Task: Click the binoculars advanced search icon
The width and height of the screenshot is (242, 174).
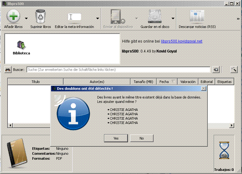Action: pos(8,70)
